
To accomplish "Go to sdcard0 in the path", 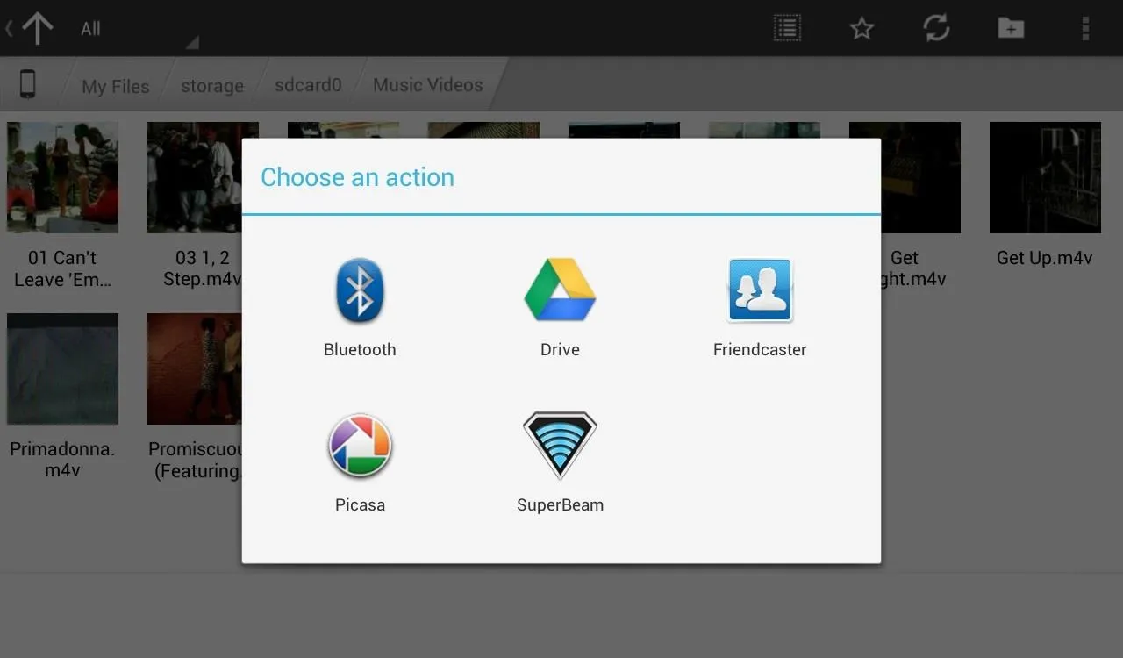I will pos(307,85).
